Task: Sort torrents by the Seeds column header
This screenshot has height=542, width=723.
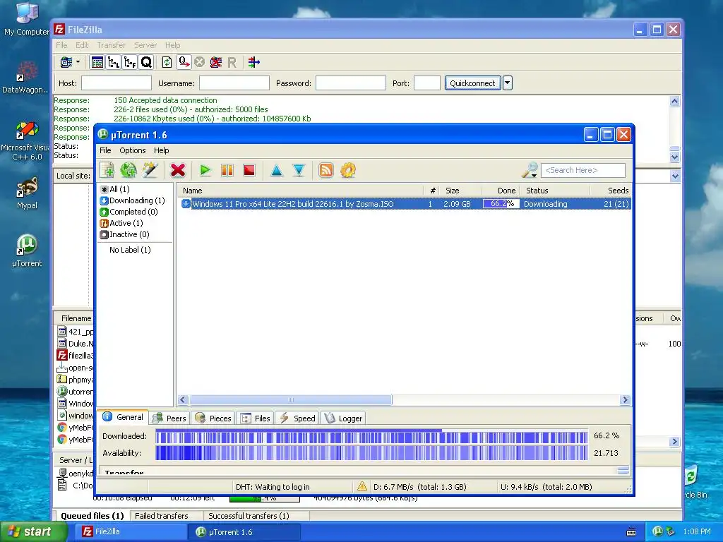Action: pos(611,191)
